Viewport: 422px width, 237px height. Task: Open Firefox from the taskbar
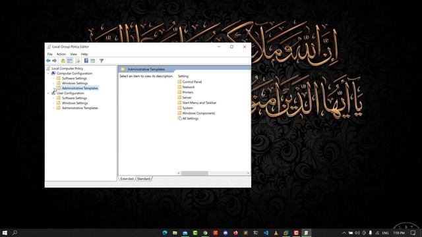pyautogui.click(x=235, y=232)
